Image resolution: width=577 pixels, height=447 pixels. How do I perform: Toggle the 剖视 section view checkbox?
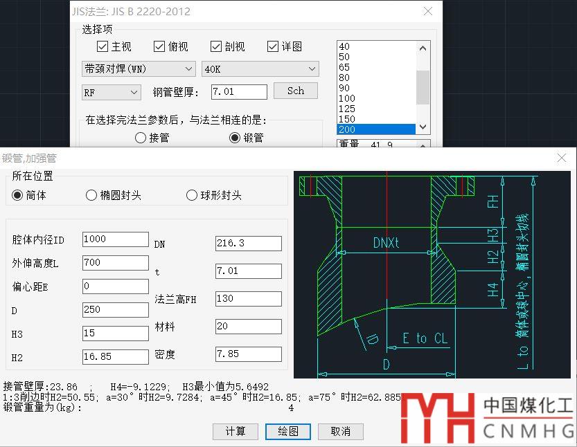tap(216, 46)
